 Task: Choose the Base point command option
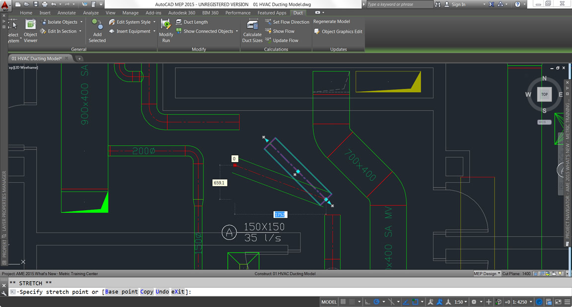[121, 292]
